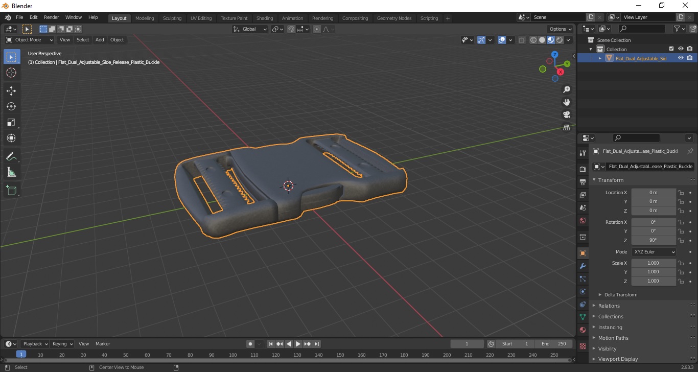
Task: Open the World properties tab
Action: (x=583, y=221)
